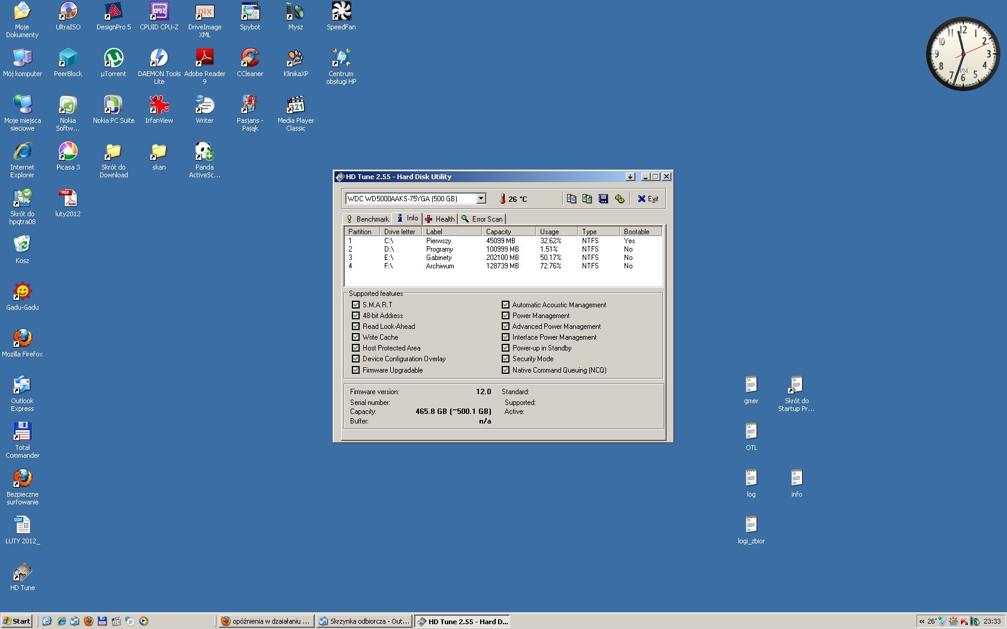Open µTorrent desktop shortcut
This screenshot has width=1007, height=629.
coord(113,63)
